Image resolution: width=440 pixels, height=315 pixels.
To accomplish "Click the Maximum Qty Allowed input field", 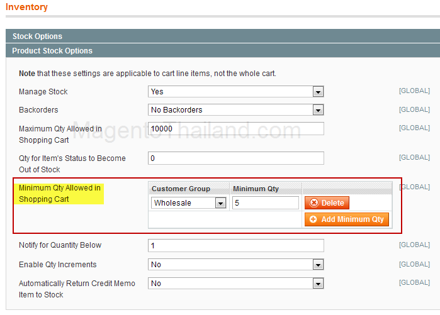I will tap(235, 128).
